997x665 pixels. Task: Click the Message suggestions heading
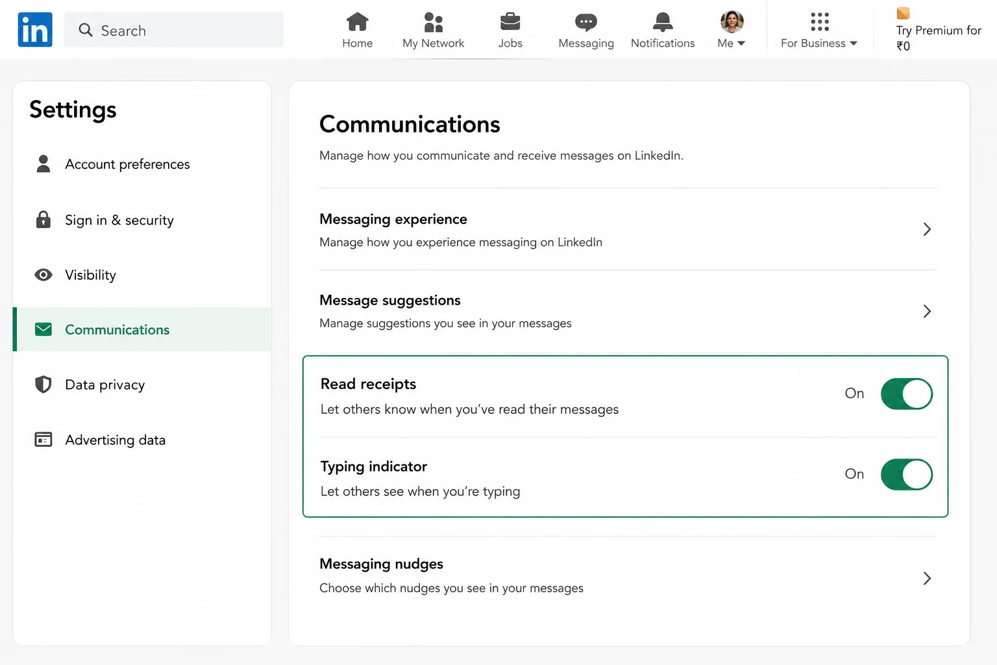(390, 300)
